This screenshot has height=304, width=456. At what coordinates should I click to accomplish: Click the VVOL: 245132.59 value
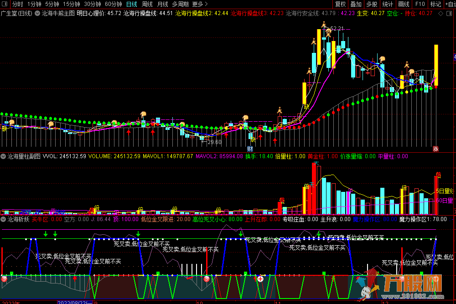pyautogui.click(x=64, y=156)
